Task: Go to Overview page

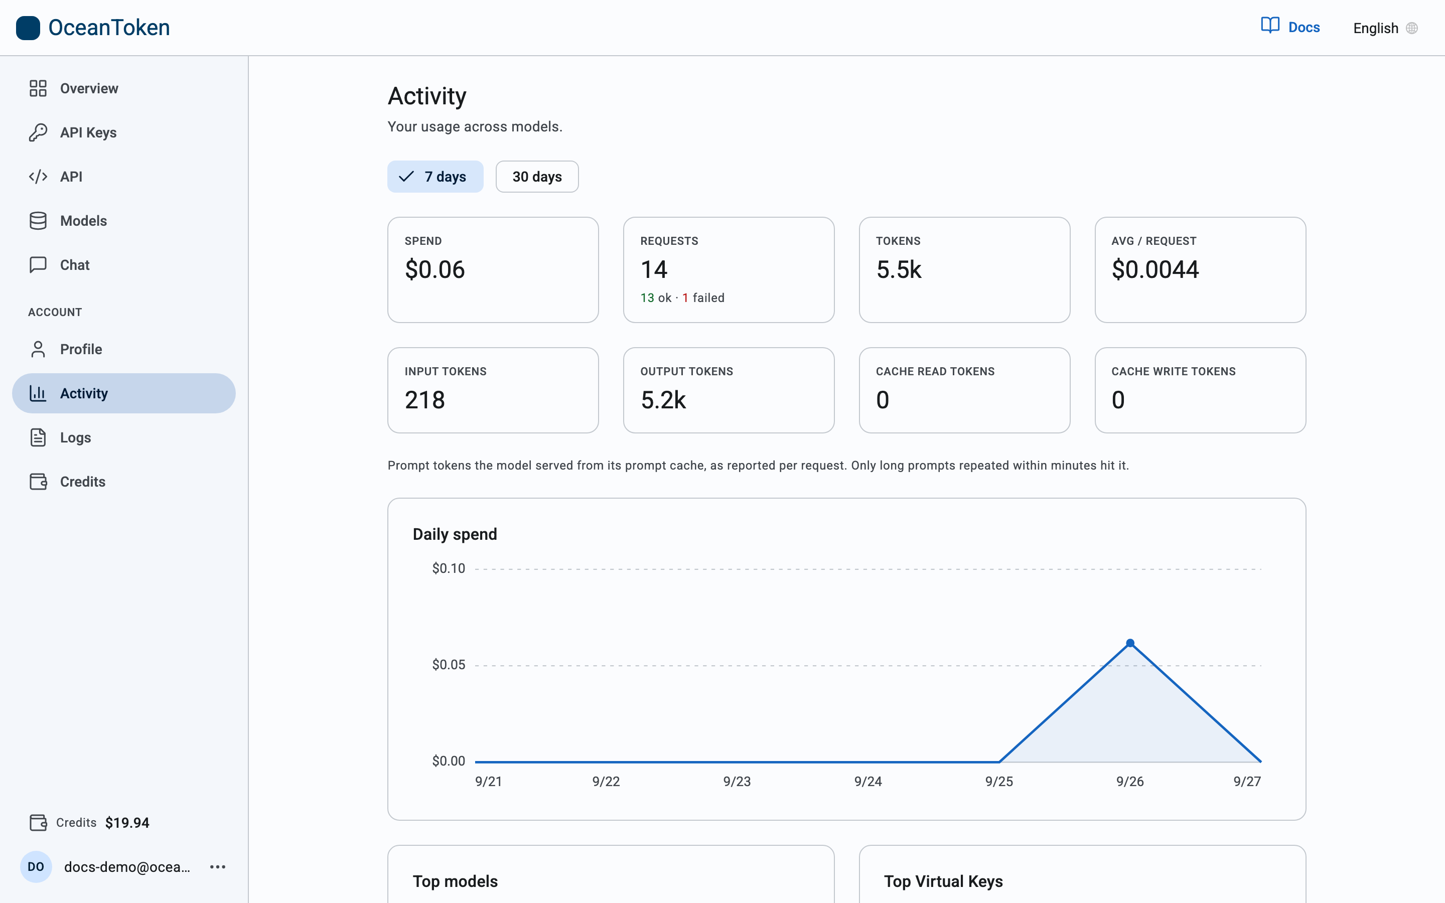Action: tap(123, 88)
